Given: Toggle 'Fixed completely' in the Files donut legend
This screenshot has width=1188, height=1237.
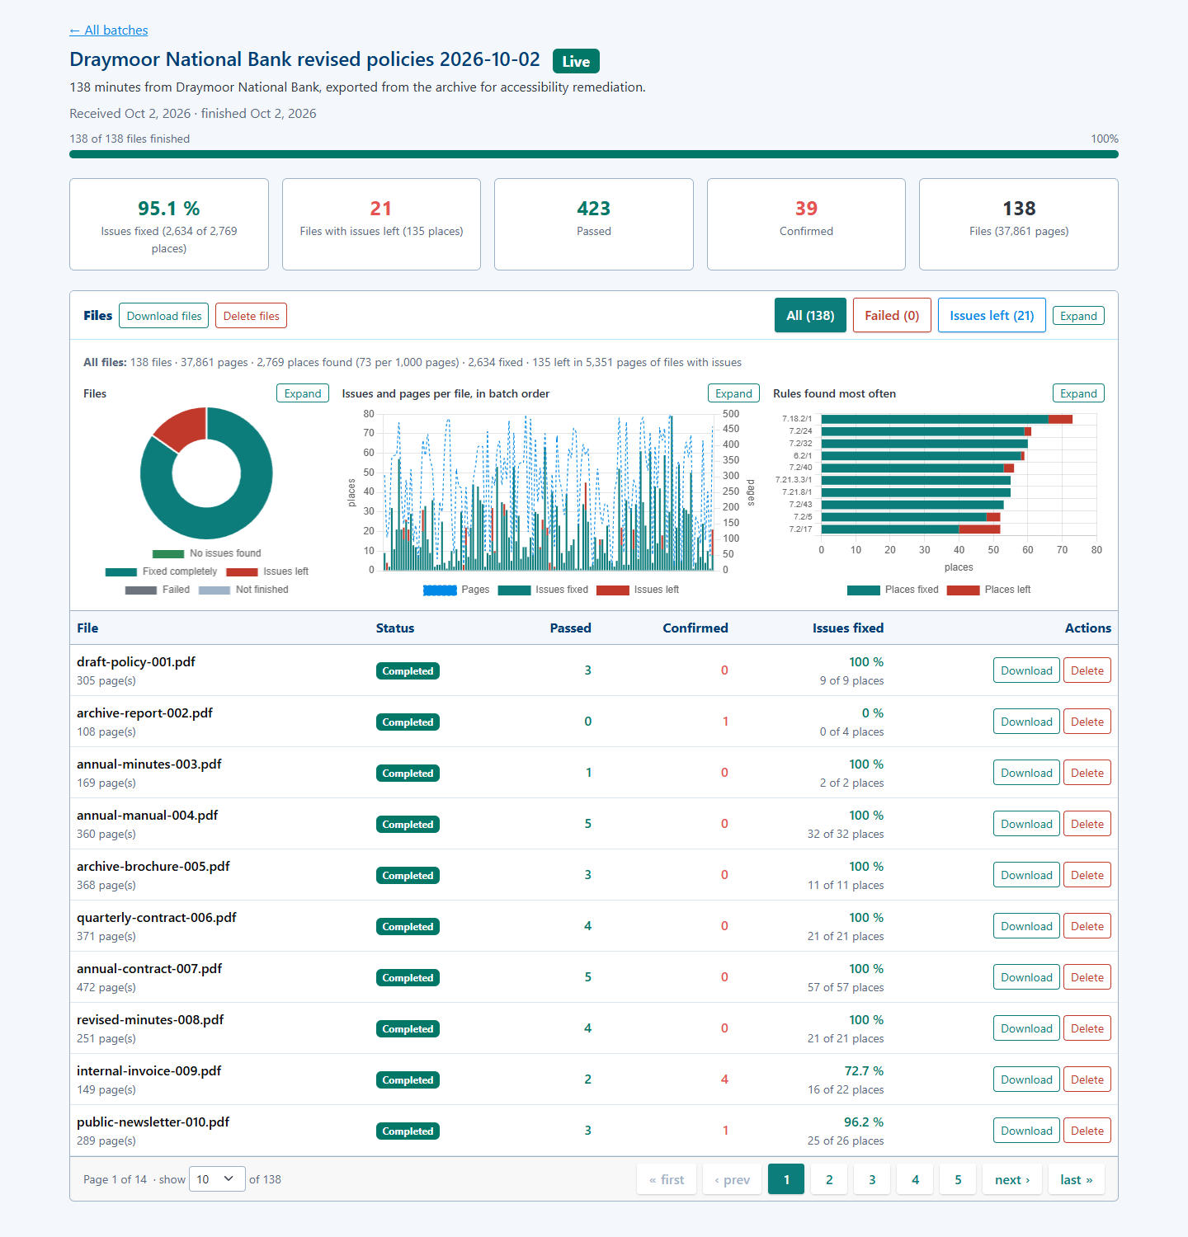Looking at the screenshot, I should pos(161,571).
